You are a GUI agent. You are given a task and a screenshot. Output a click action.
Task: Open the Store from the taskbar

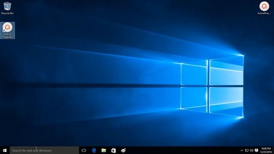click(x=113, y=150)
